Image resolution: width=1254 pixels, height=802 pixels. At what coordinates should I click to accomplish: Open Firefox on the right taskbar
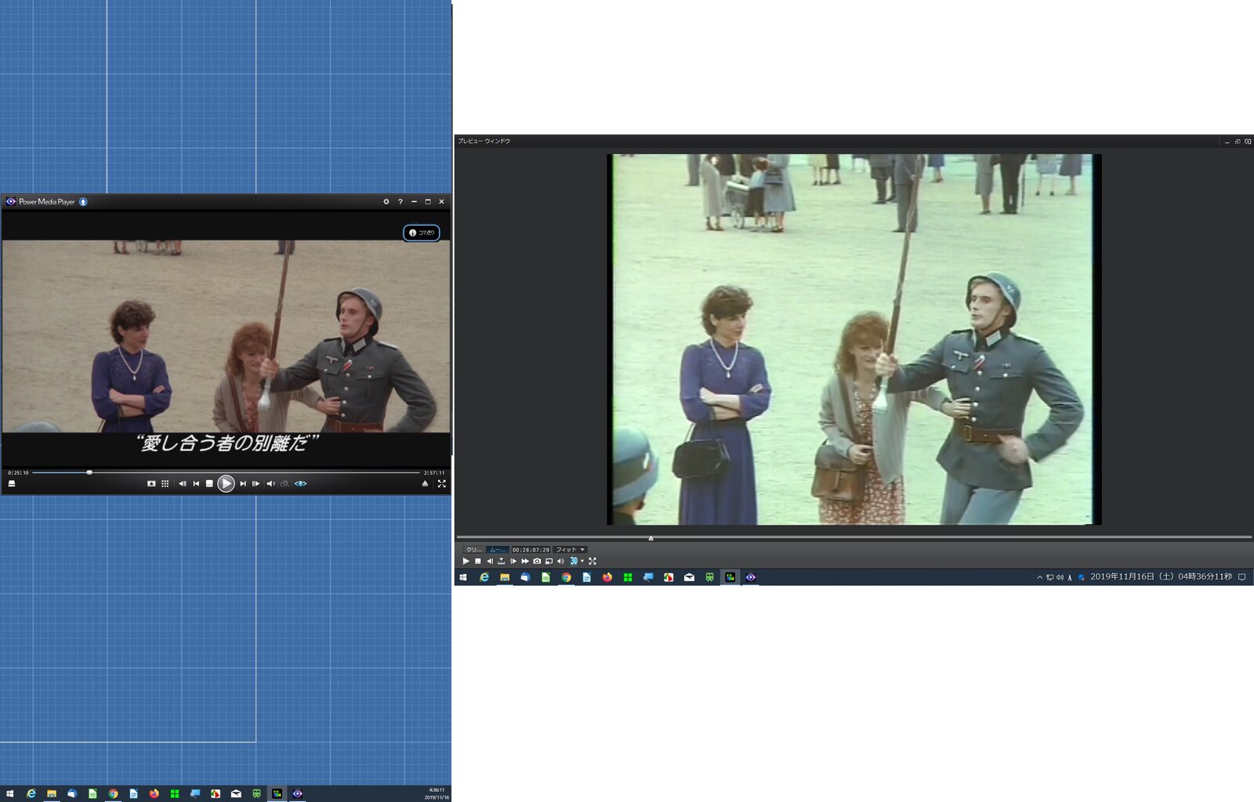tap(607, 577)
